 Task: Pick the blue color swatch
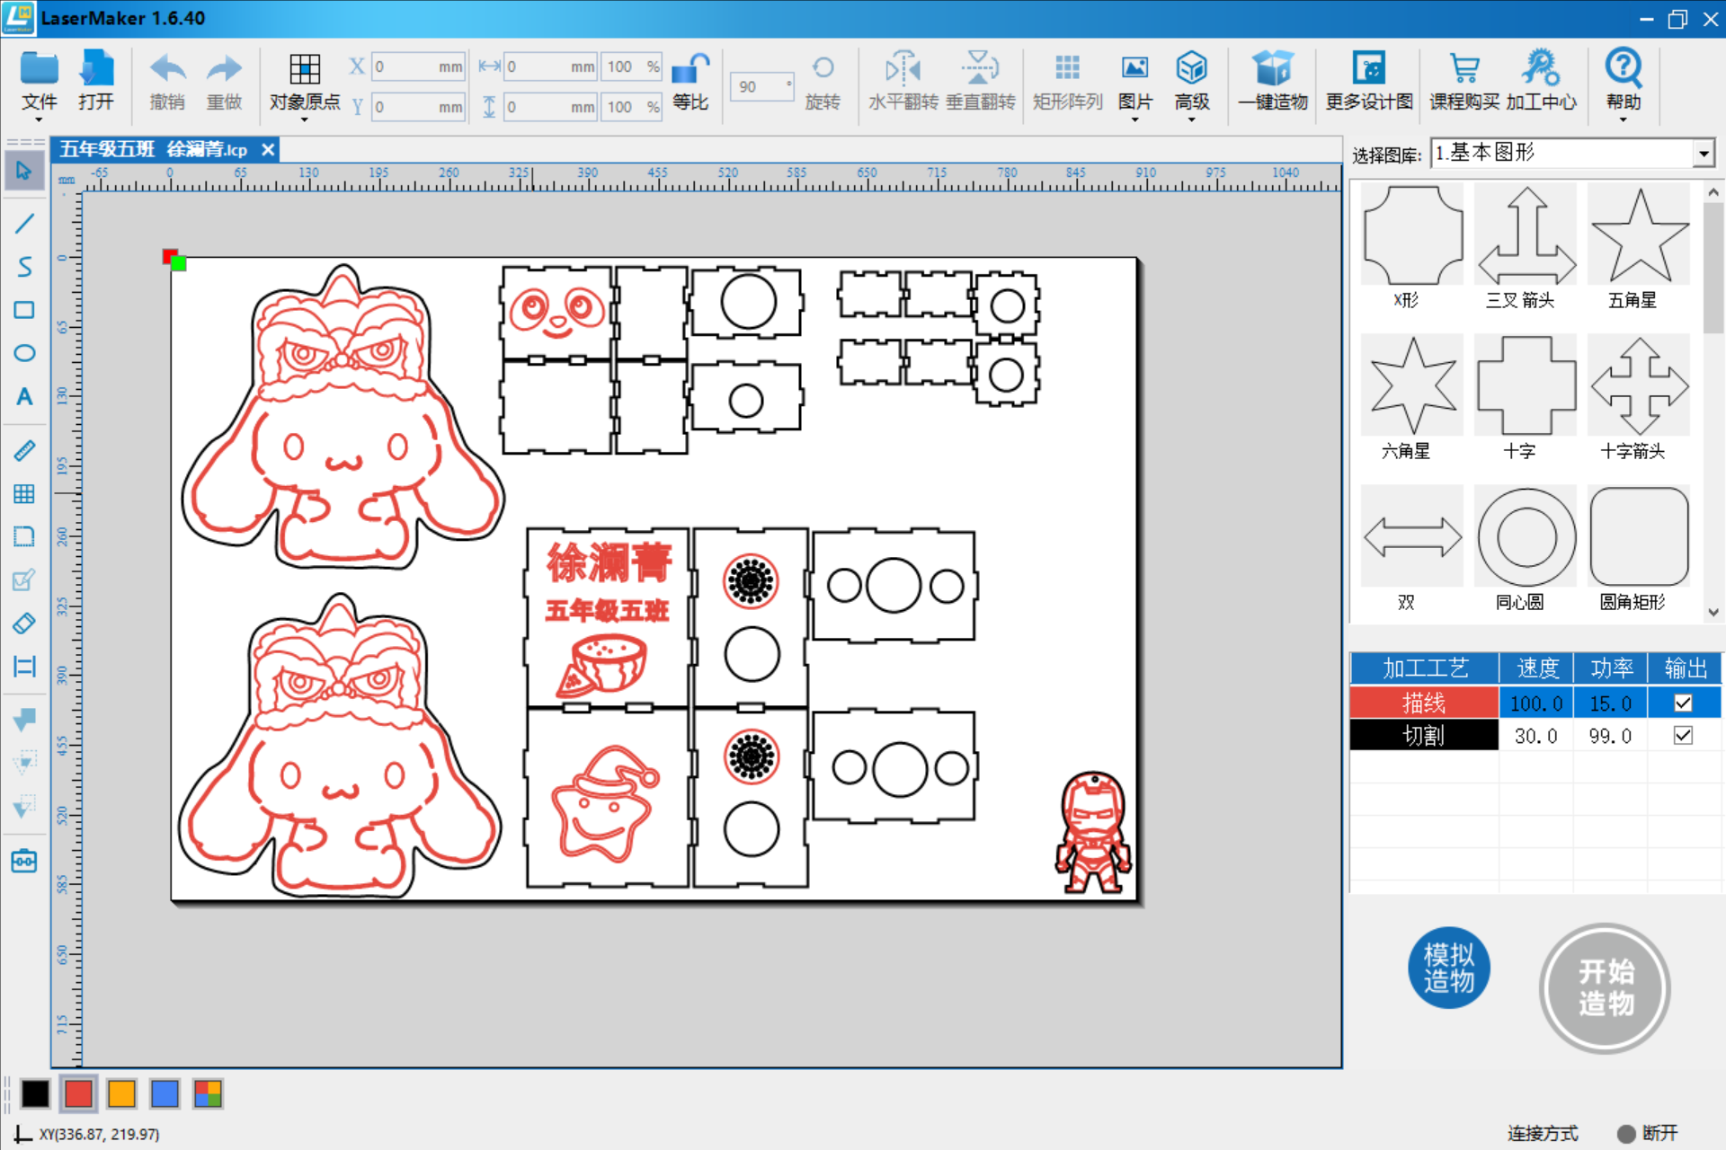(165, 1093)
